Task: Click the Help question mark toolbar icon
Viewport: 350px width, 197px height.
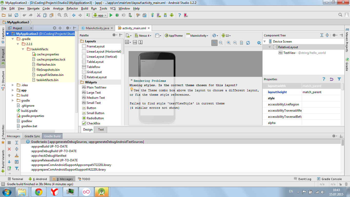Action: [x=179, y=15]
